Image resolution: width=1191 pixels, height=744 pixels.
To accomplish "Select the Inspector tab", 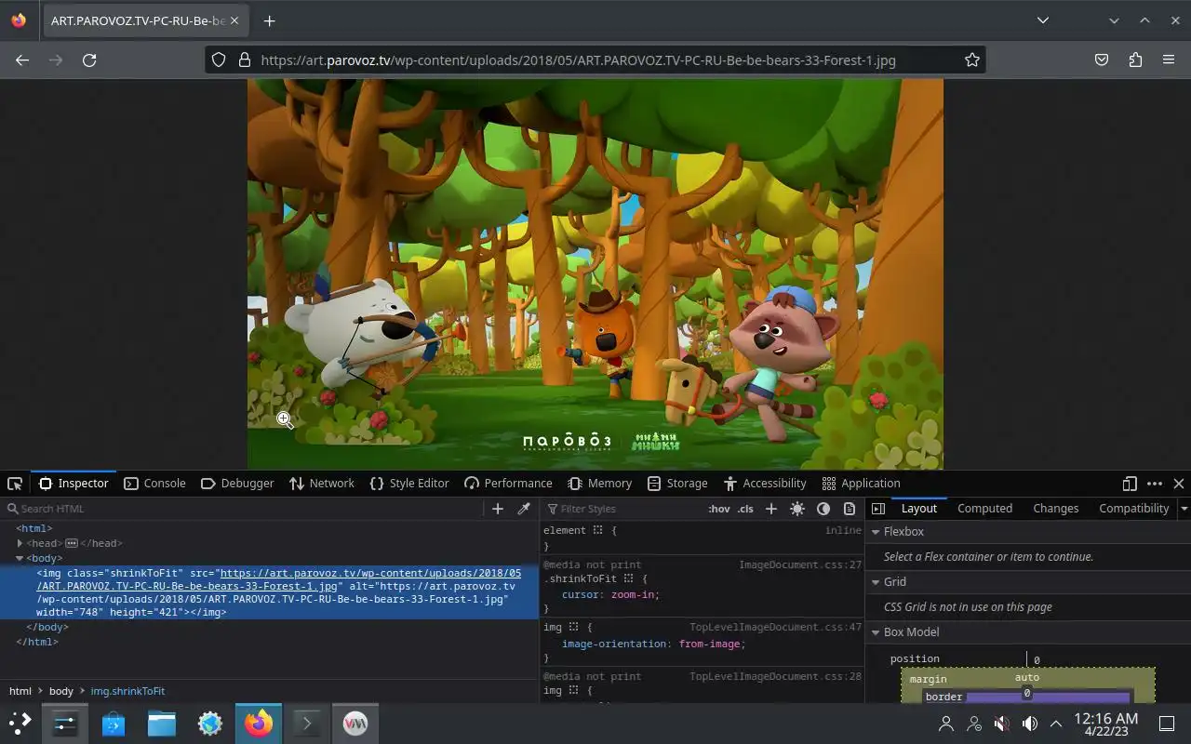I will pyautogui.click(x=74, y=484).
